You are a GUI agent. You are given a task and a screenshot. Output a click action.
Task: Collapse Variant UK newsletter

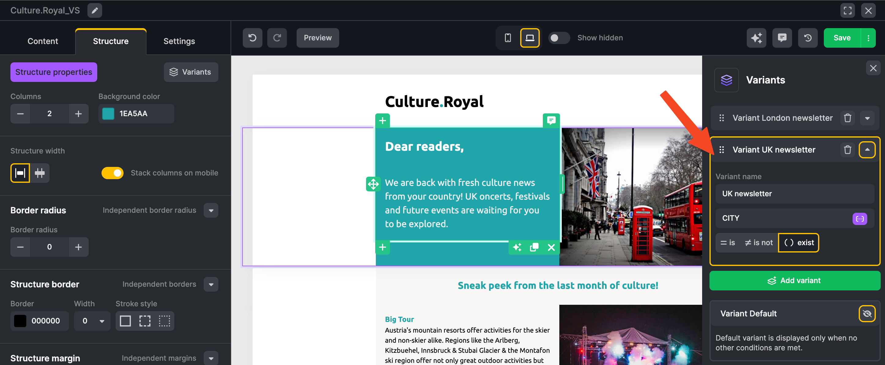(x=867, y=150)
